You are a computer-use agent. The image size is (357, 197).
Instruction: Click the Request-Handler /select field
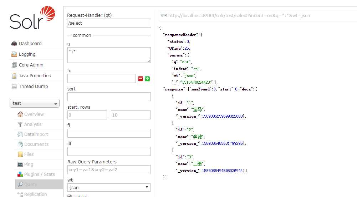(x=109, y=23)
